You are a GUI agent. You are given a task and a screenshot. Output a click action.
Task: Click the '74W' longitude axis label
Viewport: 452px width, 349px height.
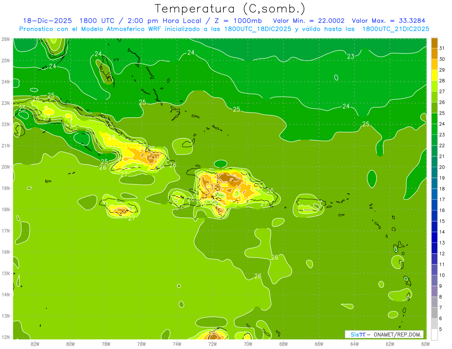177,344
